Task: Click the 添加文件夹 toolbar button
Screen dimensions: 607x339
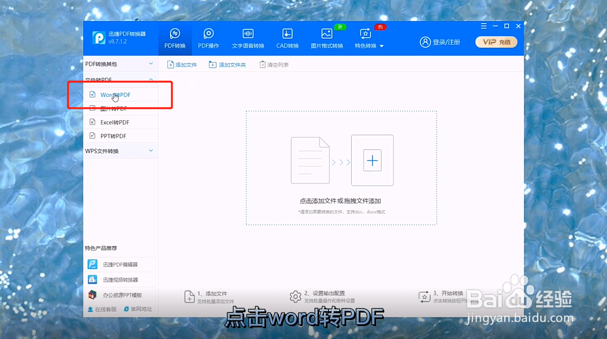Action: click(228, 65)
